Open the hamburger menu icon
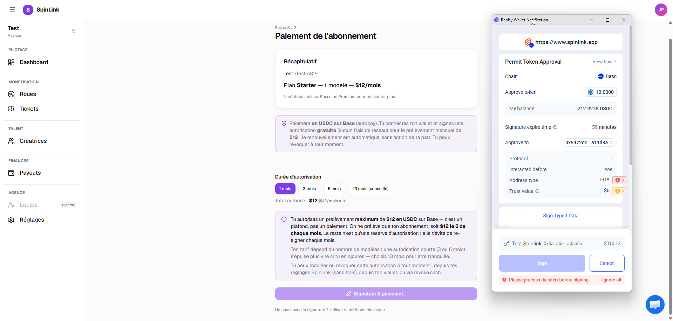 click(13, 10)
